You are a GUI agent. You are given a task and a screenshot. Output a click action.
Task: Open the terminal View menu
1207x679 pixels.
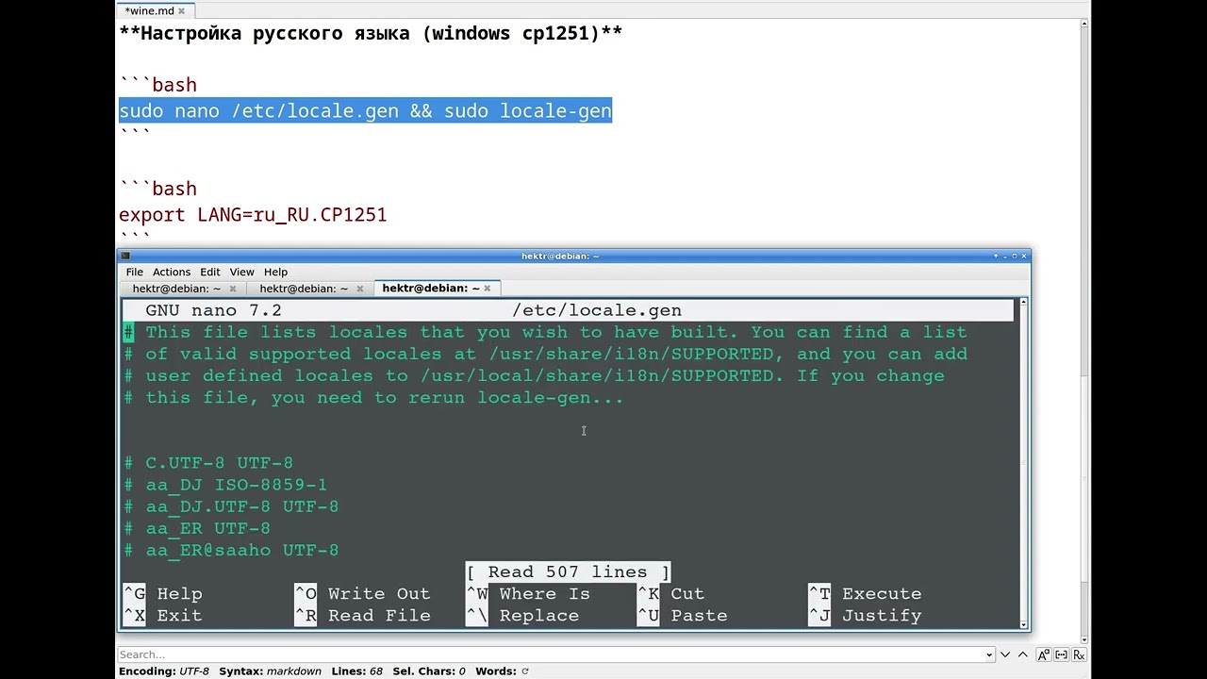[x=242, y=272]
